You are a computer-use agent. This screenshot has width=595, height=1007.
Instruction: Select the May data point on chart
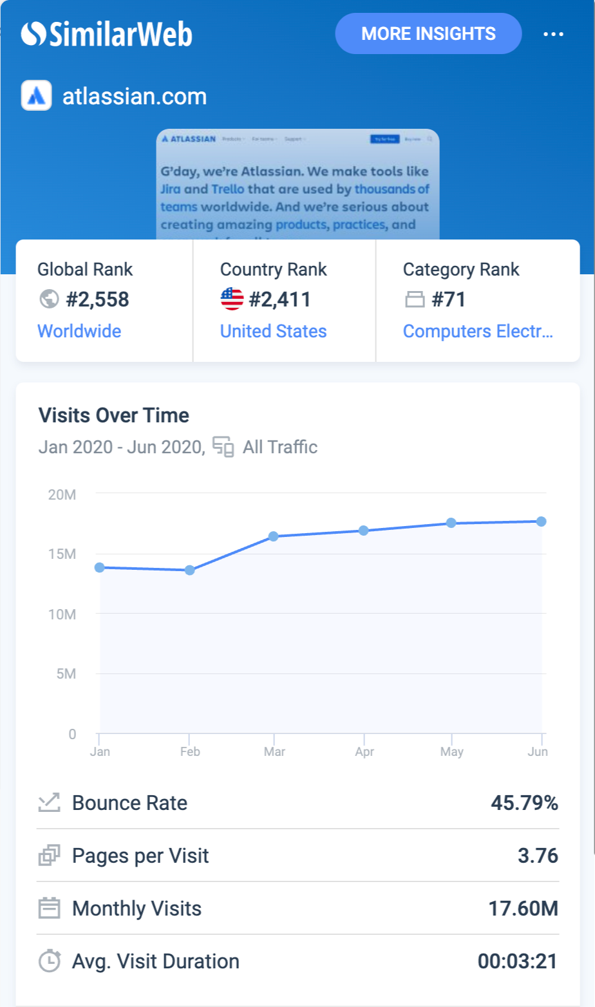451,523
